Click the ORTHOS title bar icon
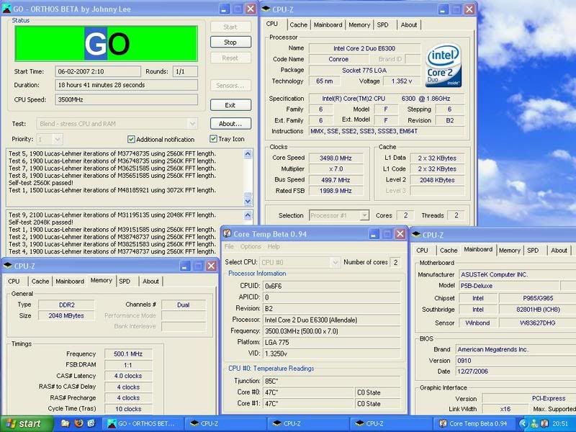The width and height of the screenshot is (576, 432). (6, 9)
